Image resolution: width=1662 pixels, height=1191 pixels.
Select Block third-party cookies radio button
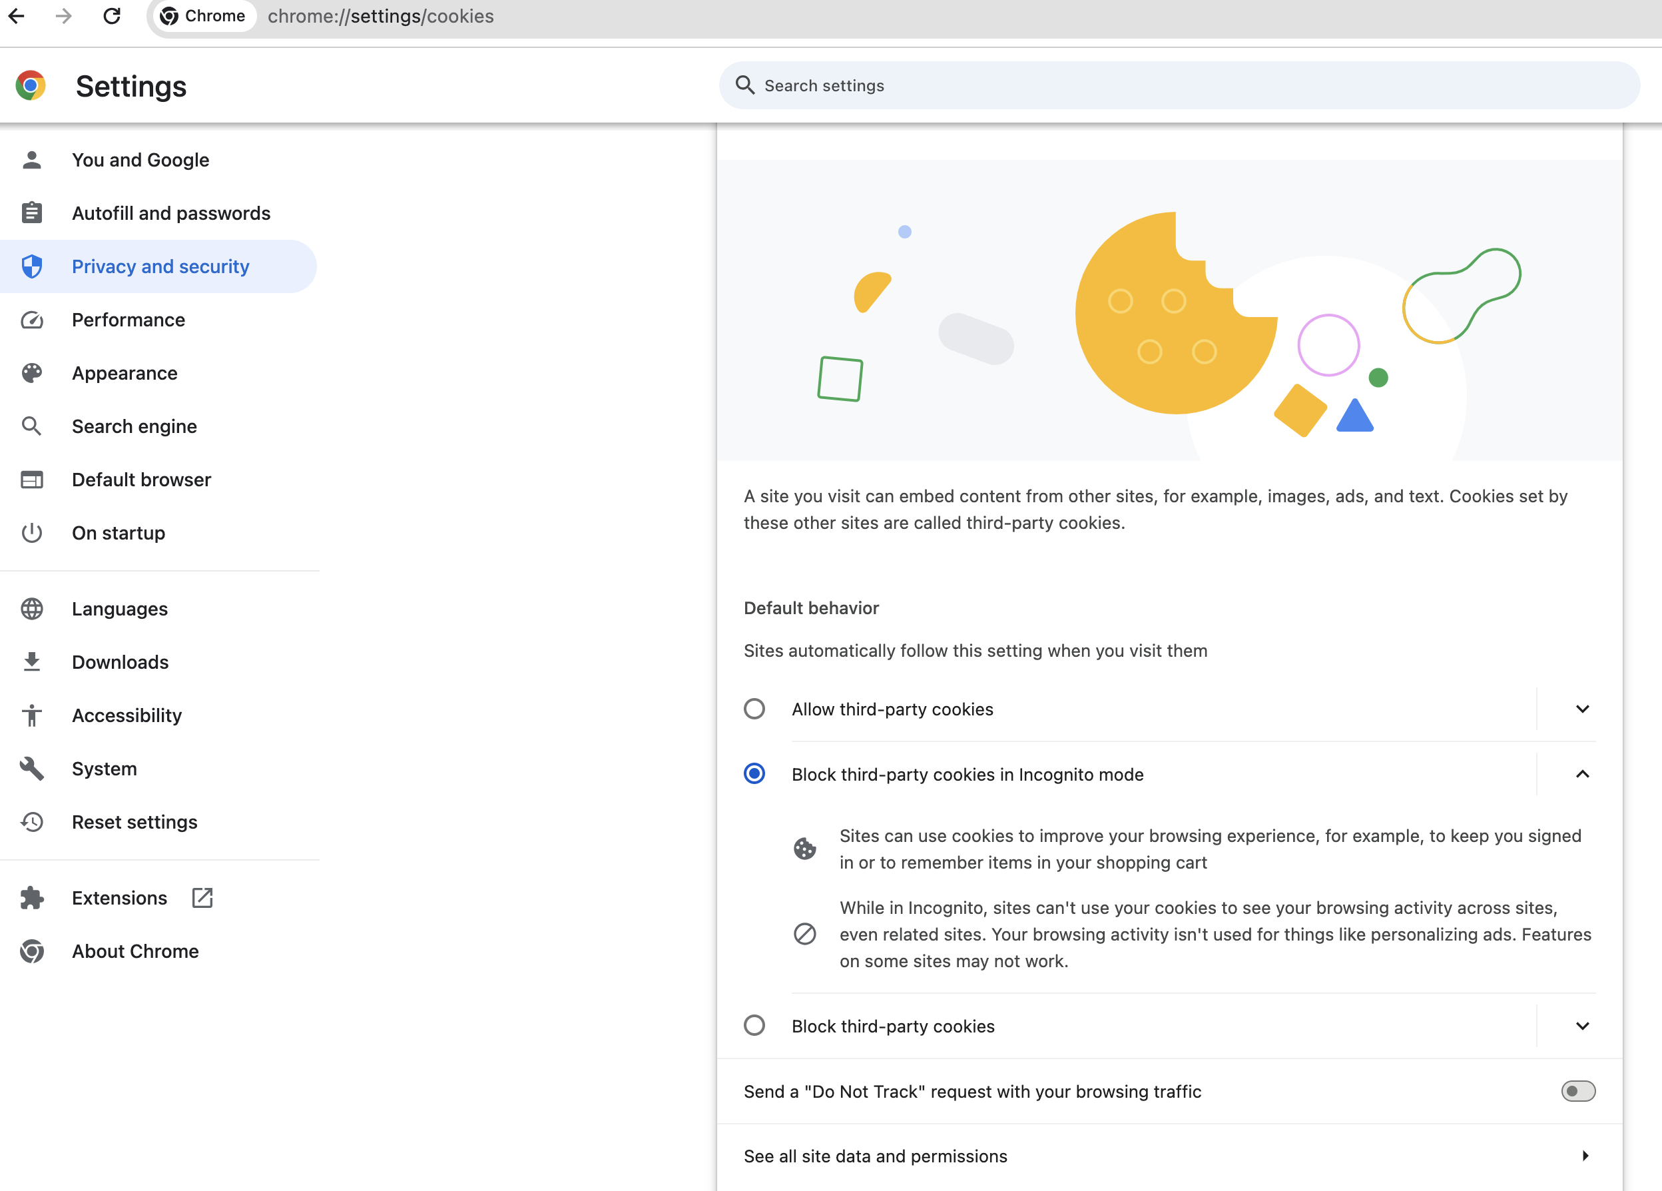754,1025
